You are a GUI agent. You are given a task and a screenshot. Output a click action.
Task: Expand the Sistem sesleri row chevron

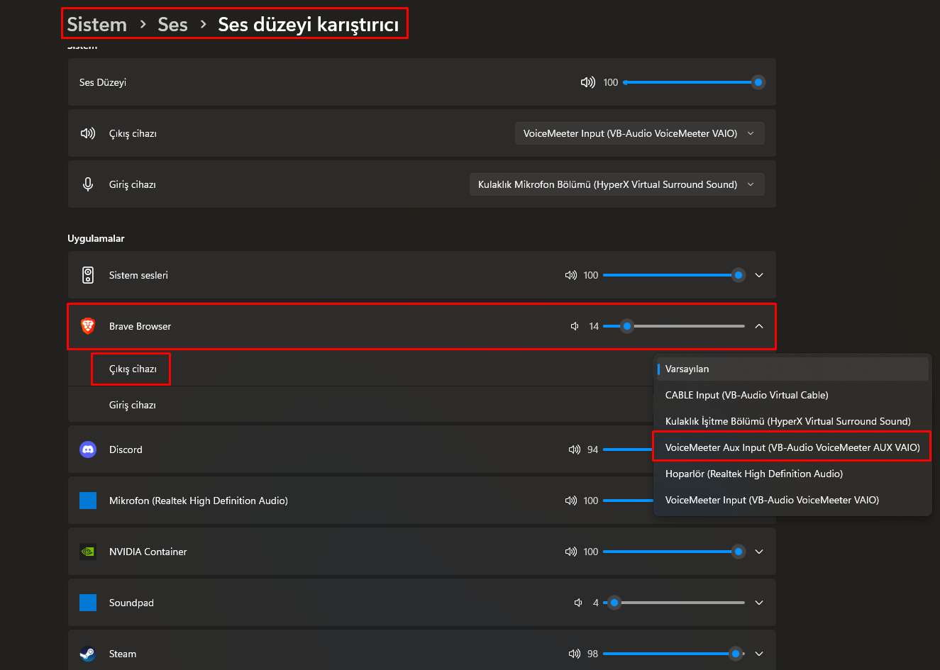point(759,275)
